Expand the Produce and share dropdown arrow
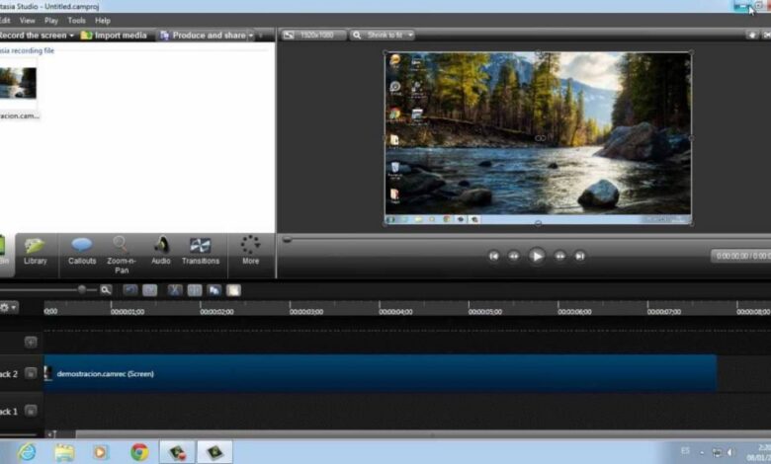The image size is (771, 464). [x=251, y=36]
